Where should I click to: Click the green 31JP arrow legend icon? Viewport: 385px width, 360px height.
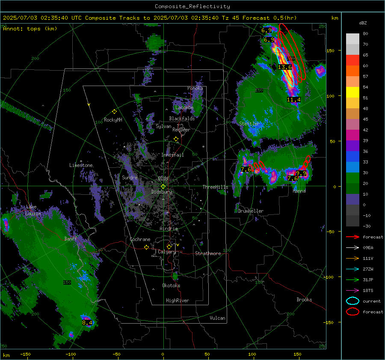point(352,280)
